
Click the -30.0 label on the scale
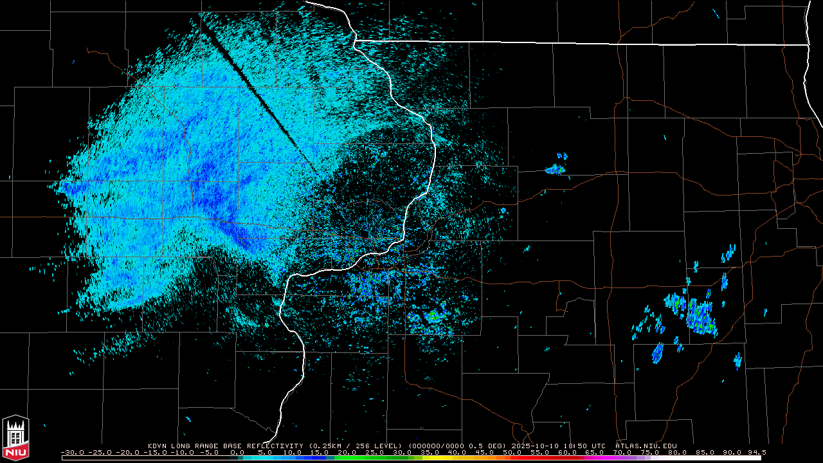tap(71, 452)
